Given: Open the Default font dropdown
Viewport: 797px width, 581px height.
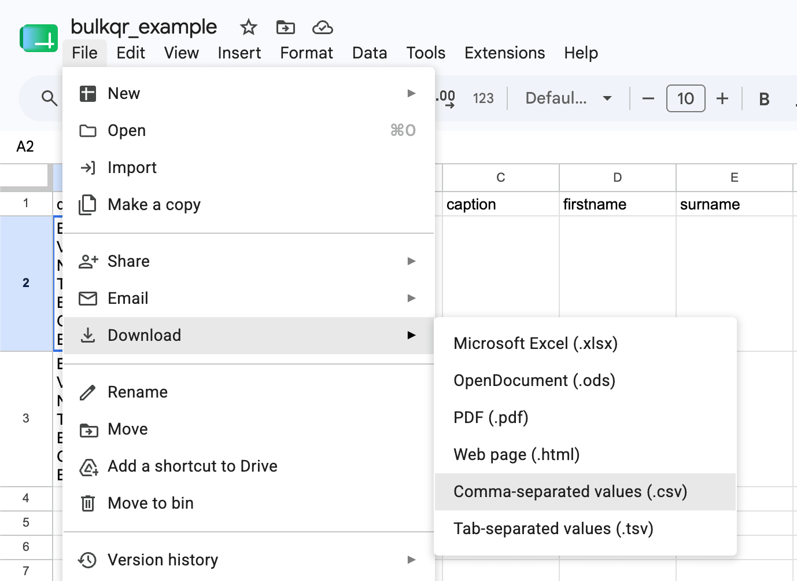Looking at the screenshot, I should (x=569, y=98).
